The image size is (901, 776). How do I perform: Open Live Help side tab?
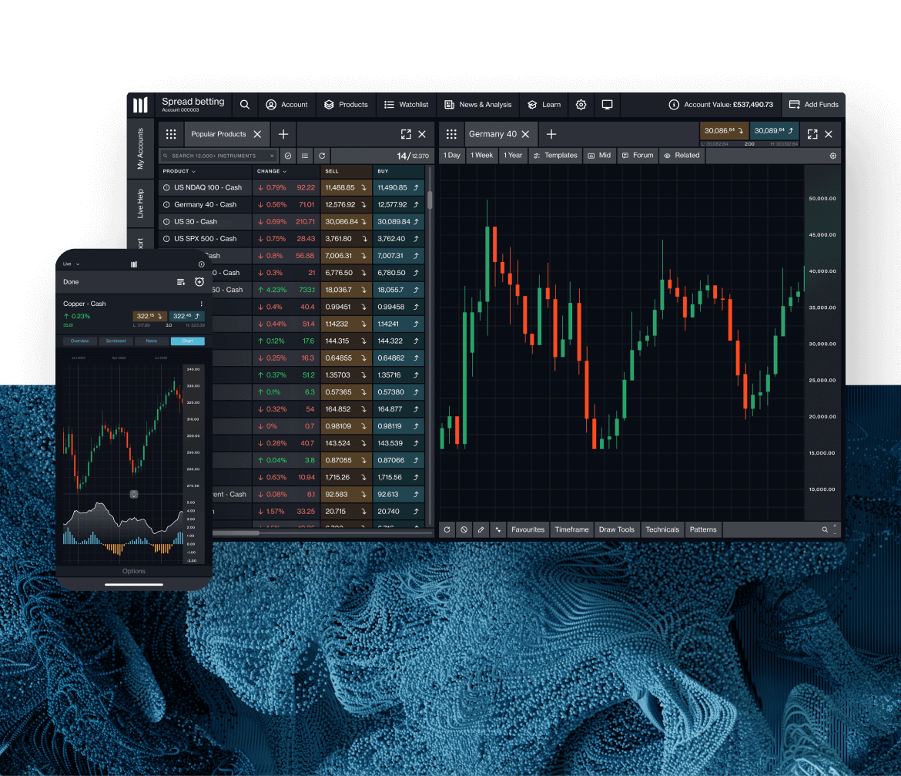tap(140, 203)
